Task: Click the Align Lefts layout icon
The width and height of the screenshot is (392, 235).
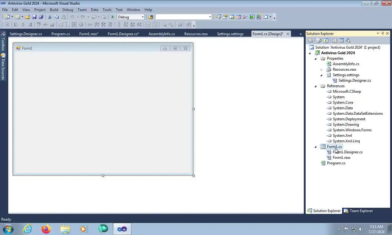Action: (x=16, y=25)
